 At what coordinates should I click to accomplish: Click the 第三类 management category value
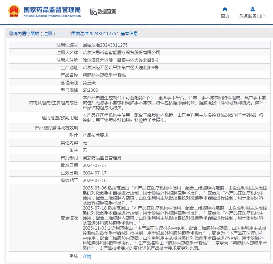[89, 82]
